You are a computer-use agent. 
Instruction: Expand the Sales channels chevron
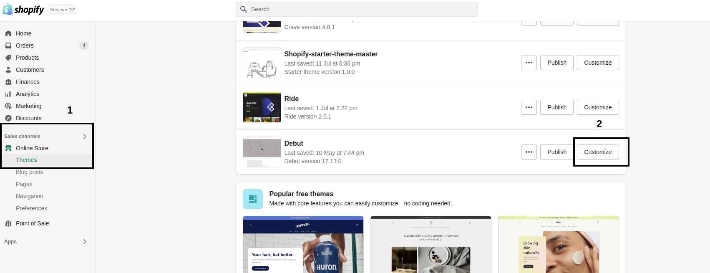click(85, 136)
